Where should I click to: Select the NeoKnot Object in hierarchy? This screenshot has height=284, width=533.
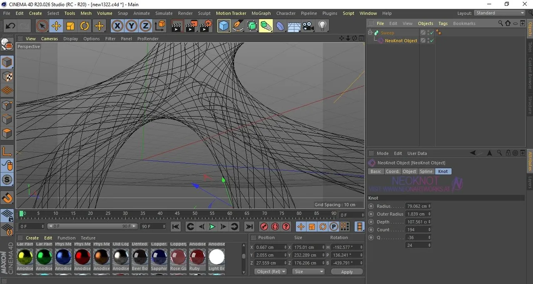tap(401, 41)
